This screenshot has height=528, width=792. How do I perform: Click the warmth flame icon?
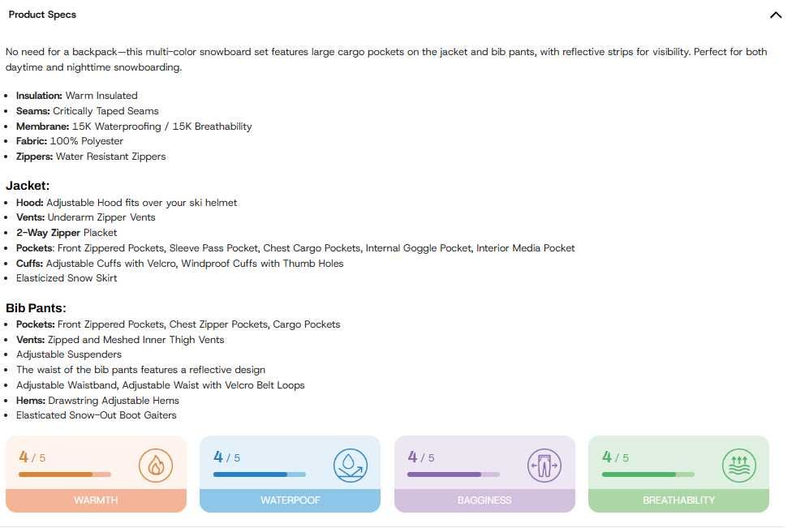(x=155, y=466)
